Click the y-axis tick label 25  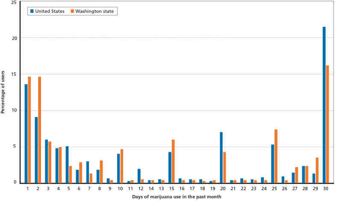tap(14, 3)
